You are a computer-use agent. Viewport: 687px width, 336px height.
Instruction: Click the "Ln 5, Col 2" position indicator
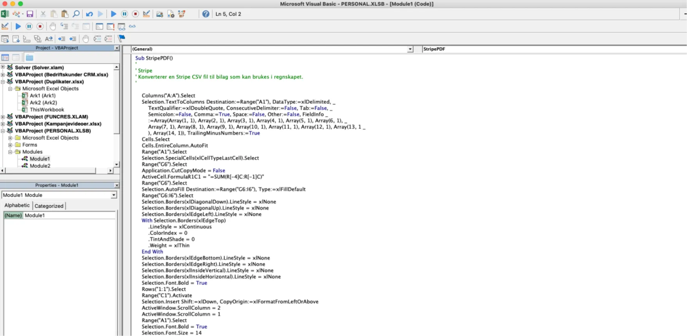click(x=229, y=14)
